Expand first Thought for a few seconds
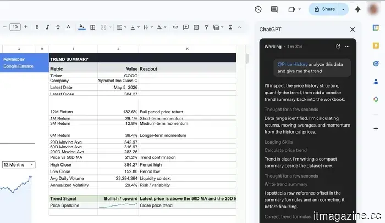 click(x=291, y=110)
